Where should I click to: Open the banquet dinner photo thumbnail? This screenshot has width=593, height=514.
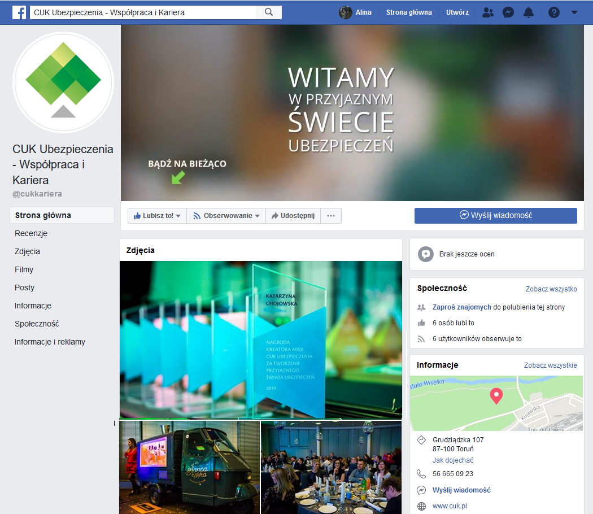click(x=332, y=468)
